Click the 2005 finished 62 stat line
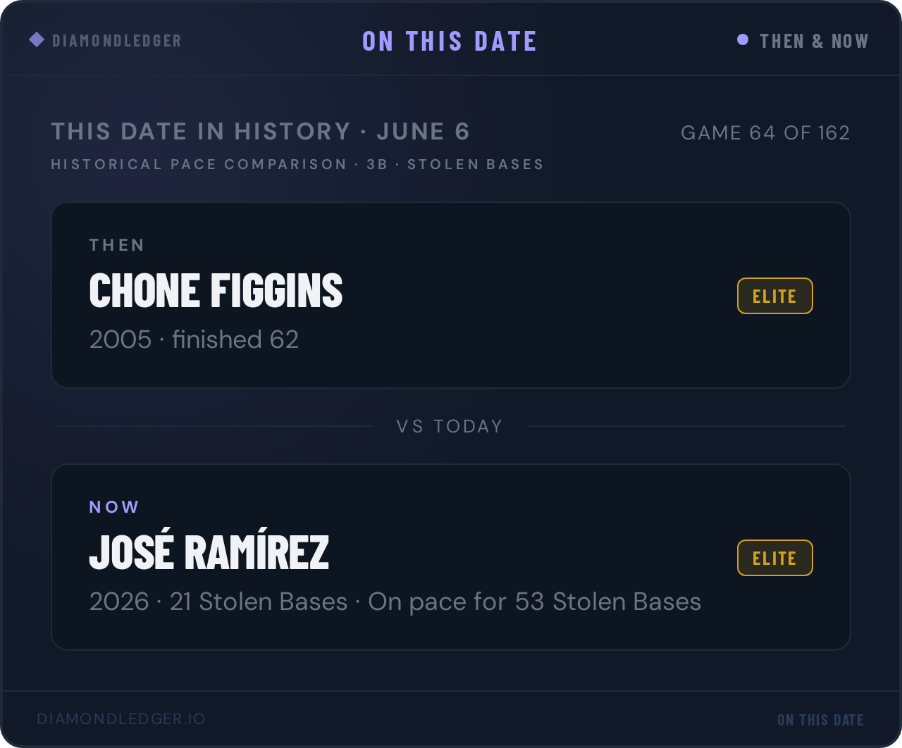 [194, 339]
